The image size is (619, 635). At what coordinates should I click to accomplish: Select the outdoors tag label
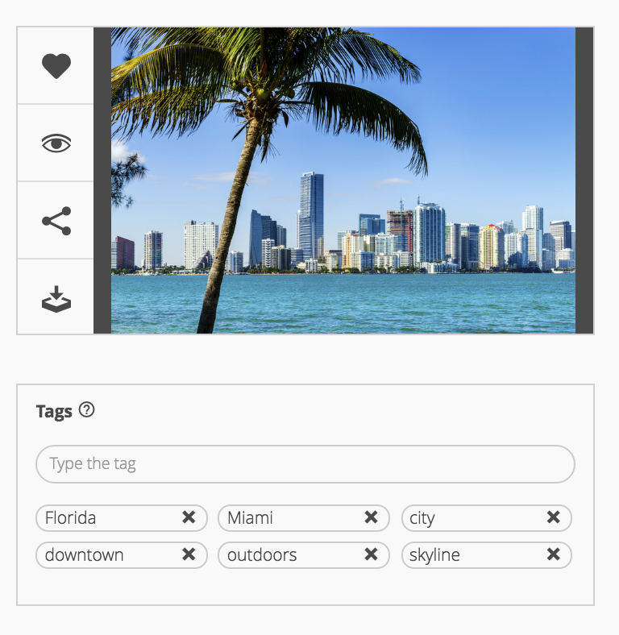coord(262,554)
